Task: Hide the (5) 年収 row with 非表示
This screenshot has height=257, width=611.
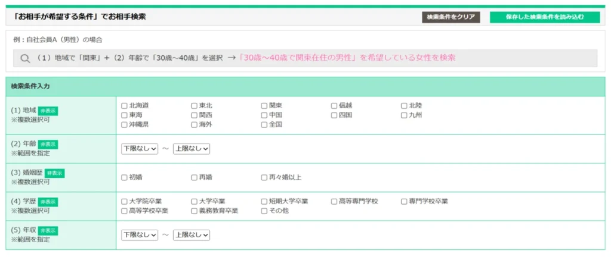Action: pyautogui.click(x=48, y=231)
